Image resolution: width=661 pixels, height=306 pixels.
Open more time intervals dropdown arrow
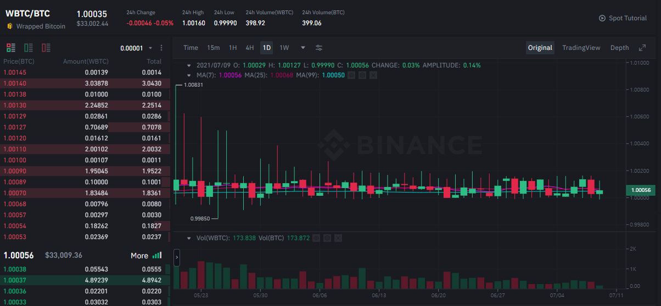303,48
